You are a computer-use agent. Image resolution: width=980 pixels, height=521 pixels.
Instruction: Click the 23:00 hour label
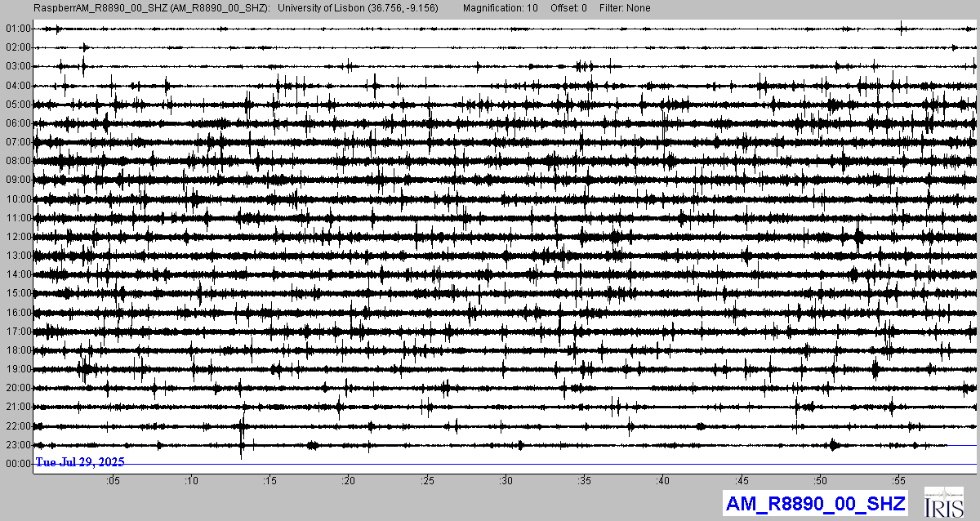click(17, 445)
